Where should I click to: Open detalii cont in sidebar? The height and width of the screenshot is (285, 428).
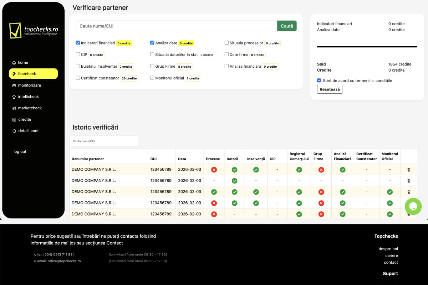(x=28, y=131)
